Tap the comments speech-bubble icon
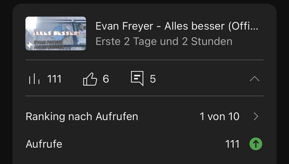This screenshot has height=164, width=289. coord(137,78)
